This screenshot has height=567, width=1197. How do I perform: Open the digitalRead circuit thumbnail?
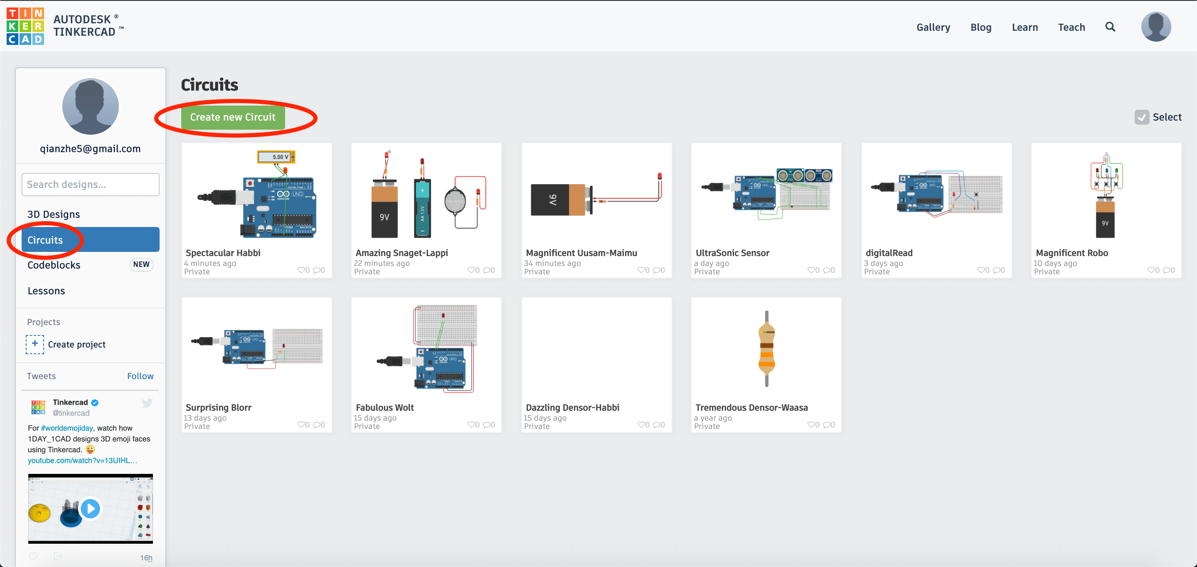pyautogui.click(x=936, y=195)
